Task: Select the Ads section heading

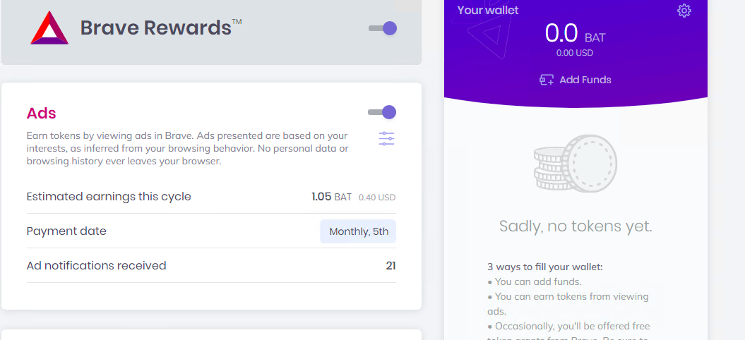Action: [x=41, y=113]
